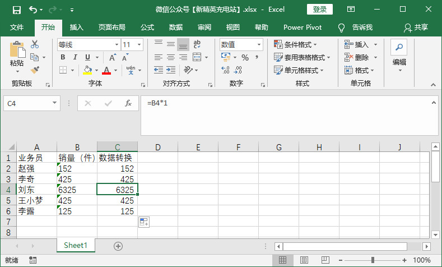Image resolution: width=442 pixels, height=267 pixels.
Task: Open the Customize Quick Access Toolbar arrow
Action: pos(72,10)
